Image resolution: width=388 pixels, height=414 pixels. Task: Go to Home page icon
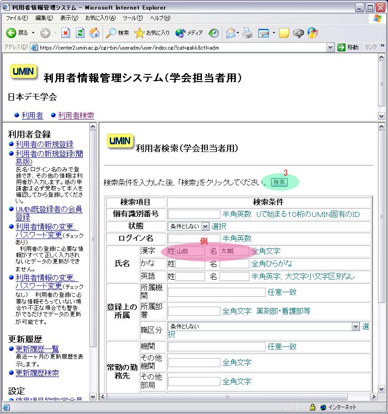[94, 33]
